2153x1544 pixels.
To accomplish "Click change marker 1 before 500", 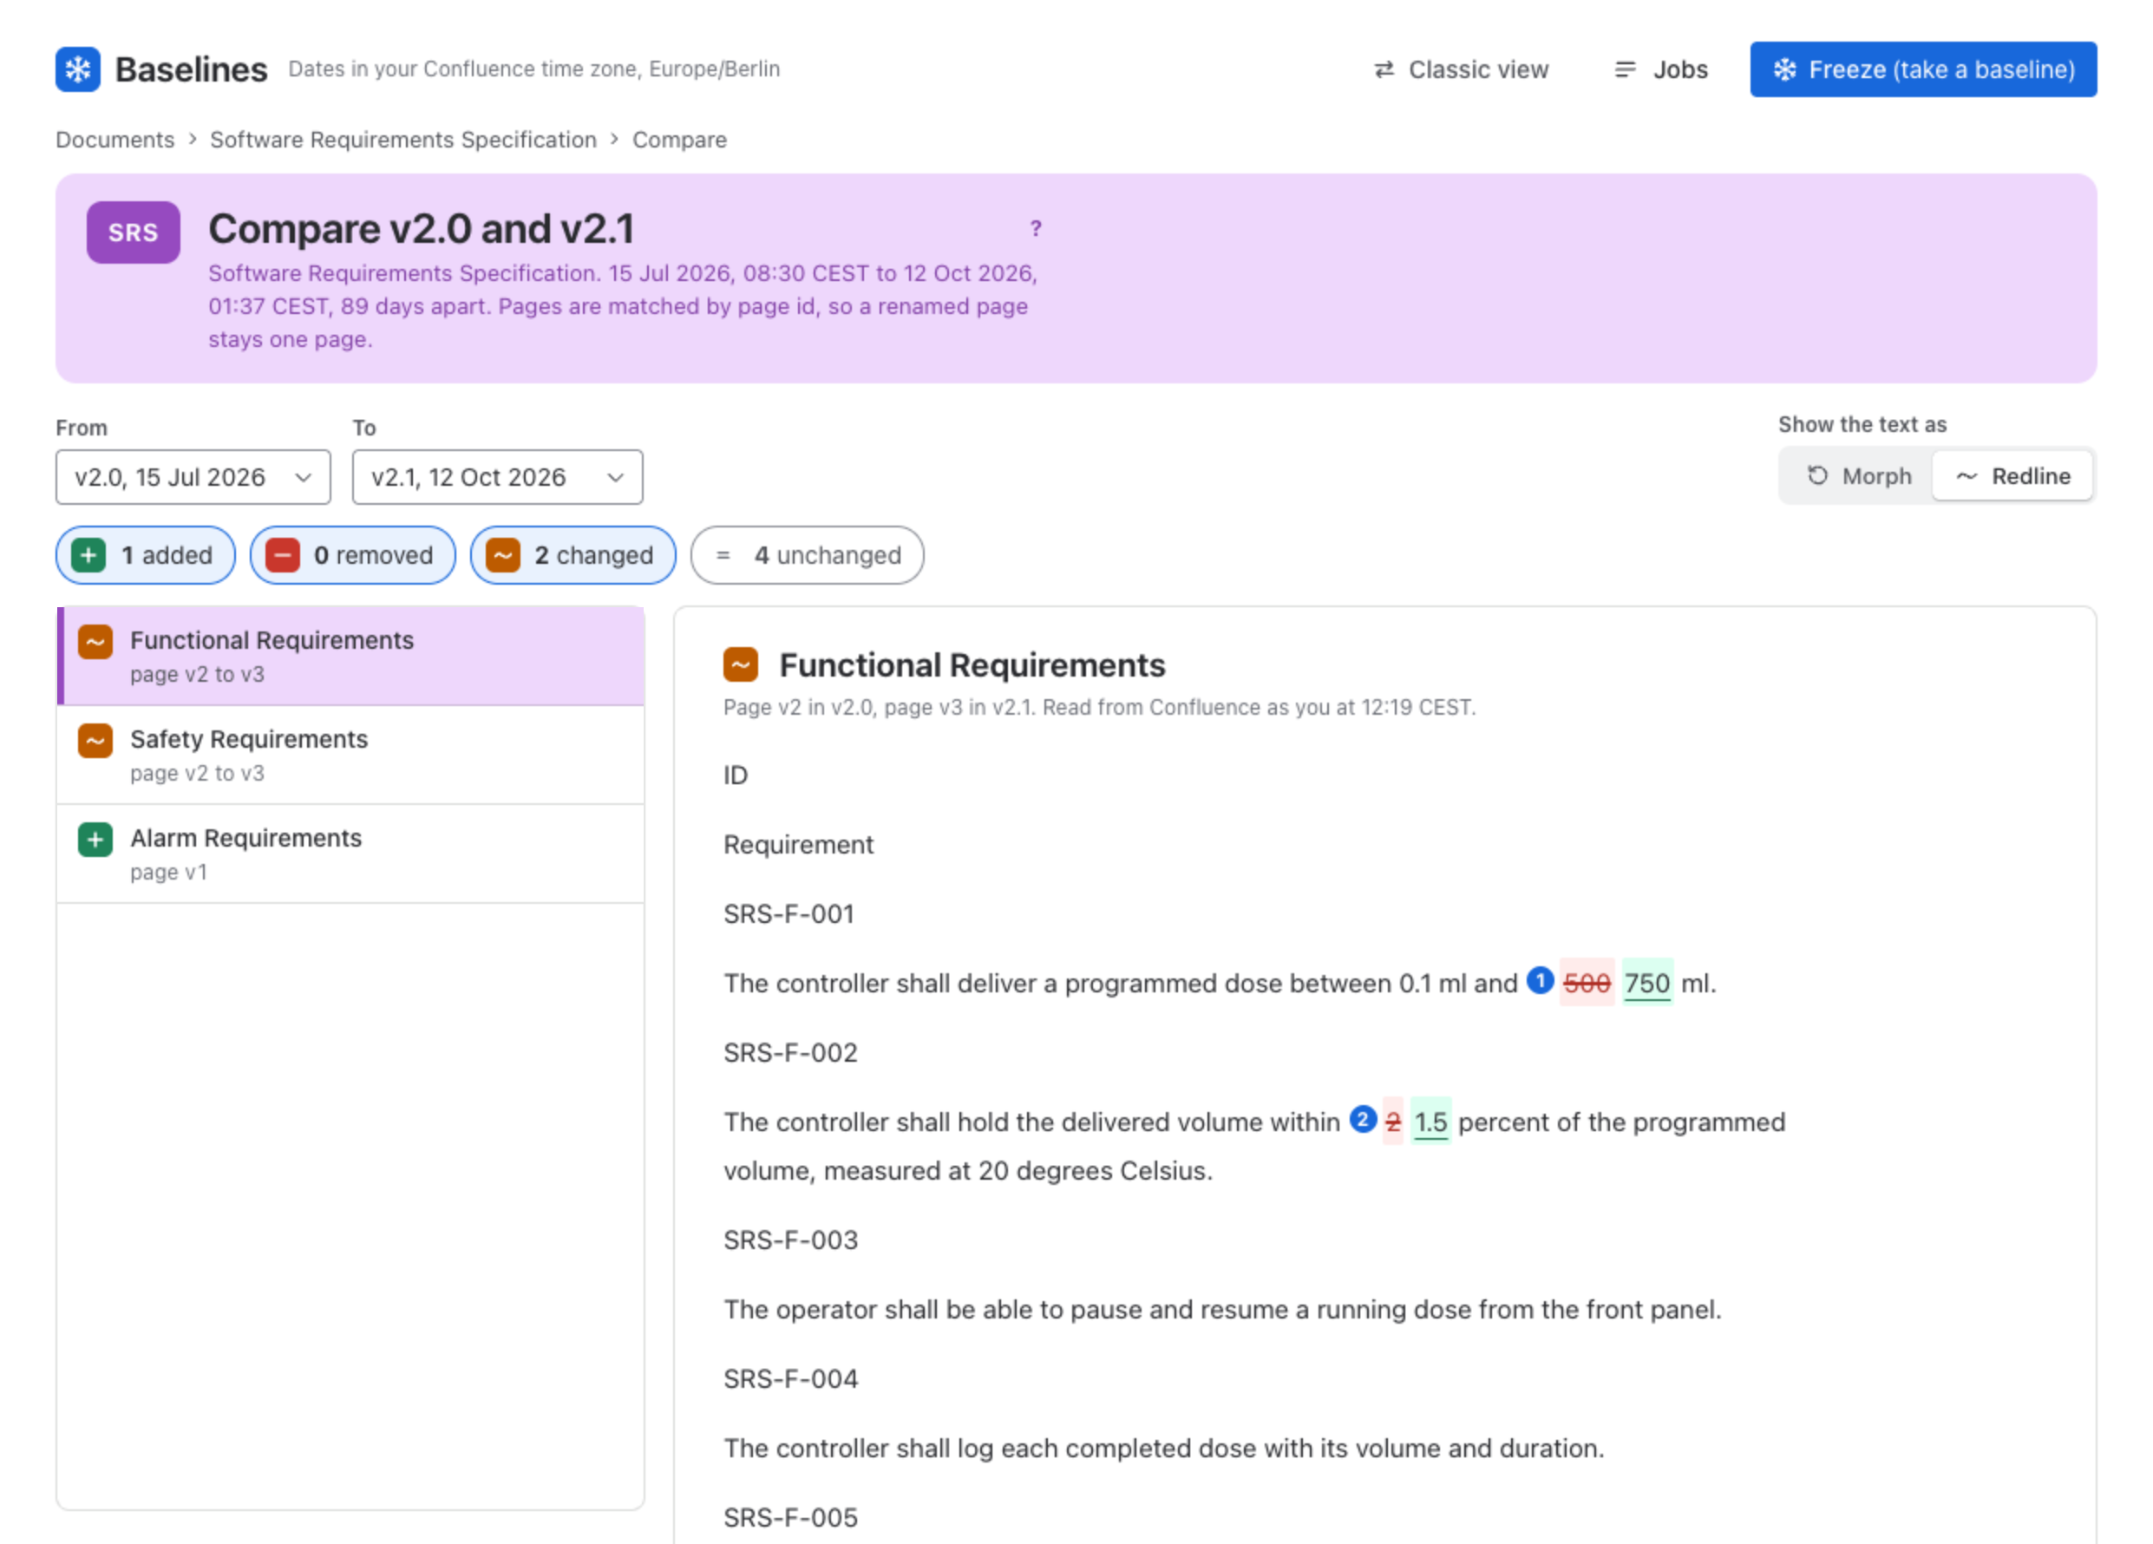I will (1540, 980).
